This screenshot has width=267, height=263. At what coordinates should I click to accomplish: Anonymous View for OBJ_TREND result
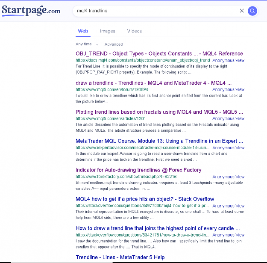pos(229,60)
